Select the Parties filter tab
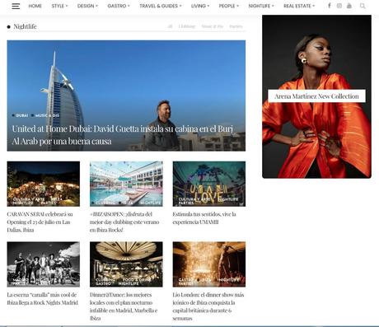Viewport: 379px width, 327px height. 236,26
